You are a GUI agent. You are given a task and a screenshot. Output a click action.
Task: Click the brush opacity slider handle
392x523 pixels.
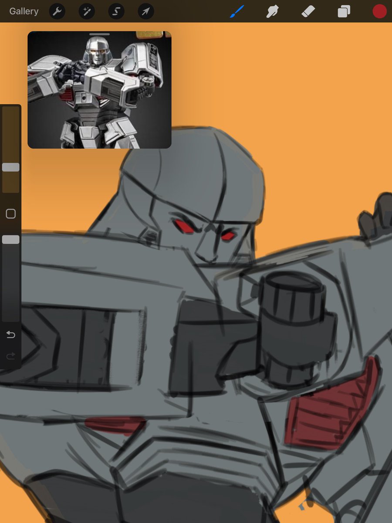coord(10,240)
